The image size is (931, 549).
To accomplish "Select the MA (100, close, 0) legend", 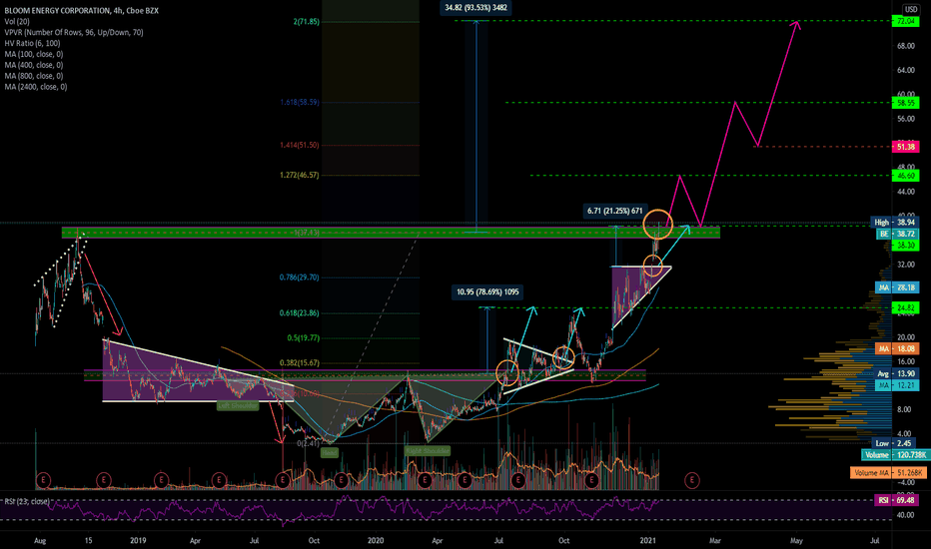I will click(34, 54).
